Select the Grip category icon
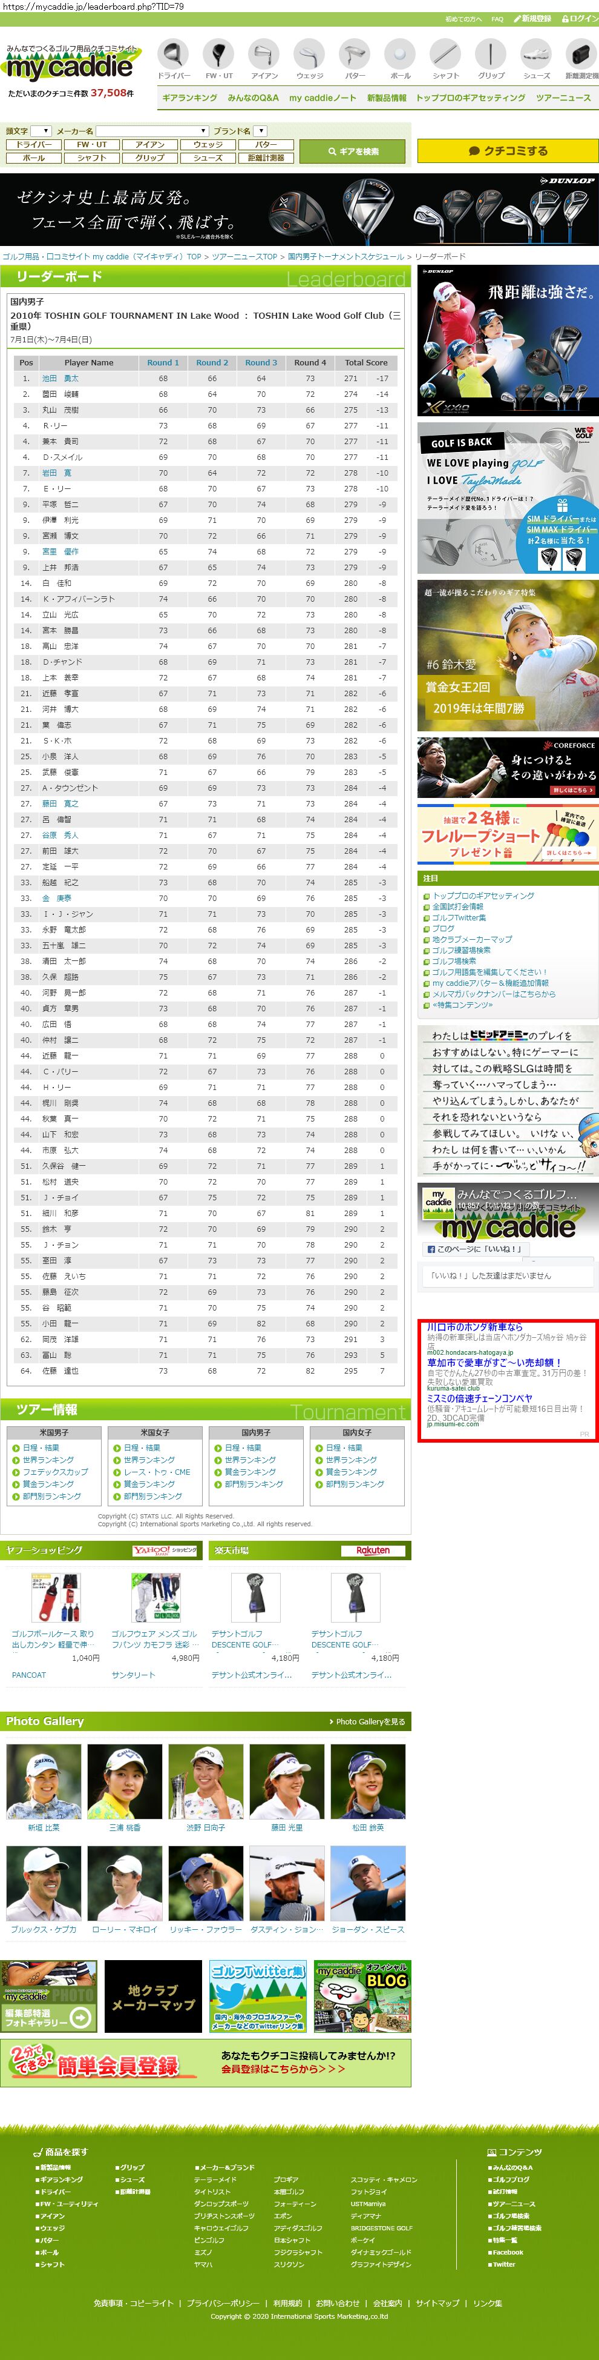This screenshot has height=2360, width=599. click(491, 56)
